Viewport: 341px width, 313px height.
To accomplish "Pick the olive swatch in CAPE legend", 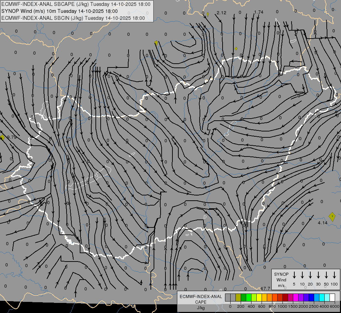I will [x=238, y=297].
